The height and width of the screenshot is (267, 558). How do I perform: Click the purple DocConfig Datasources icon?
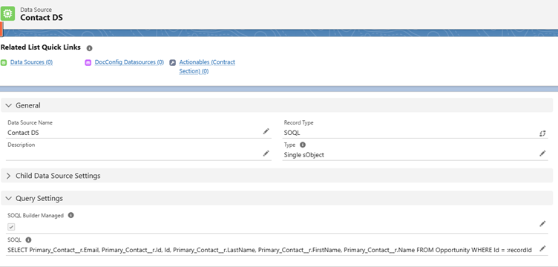click(x=88, y=62)
